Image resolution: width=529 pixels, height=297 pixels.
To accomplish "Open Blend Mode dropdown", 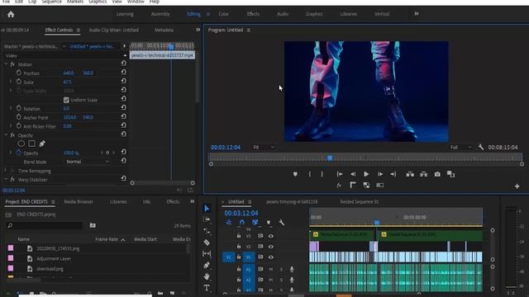I will pyautogui.click(x=88, y=162).
